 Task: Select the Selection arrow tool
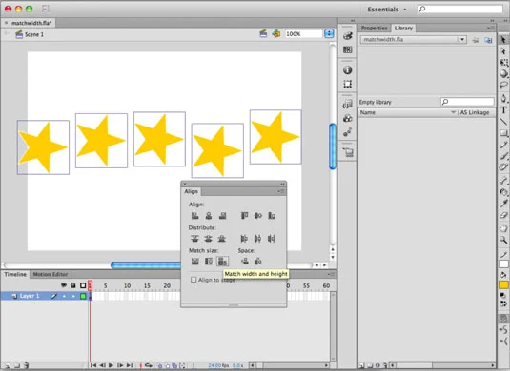point(503,39)
